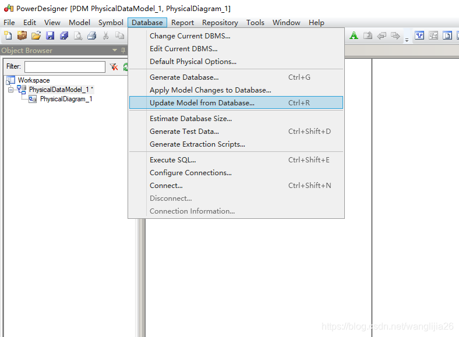This screenshot has width=459, height=337.
Task: Click the Copy toolbar icon
Action: click(119, 36)
